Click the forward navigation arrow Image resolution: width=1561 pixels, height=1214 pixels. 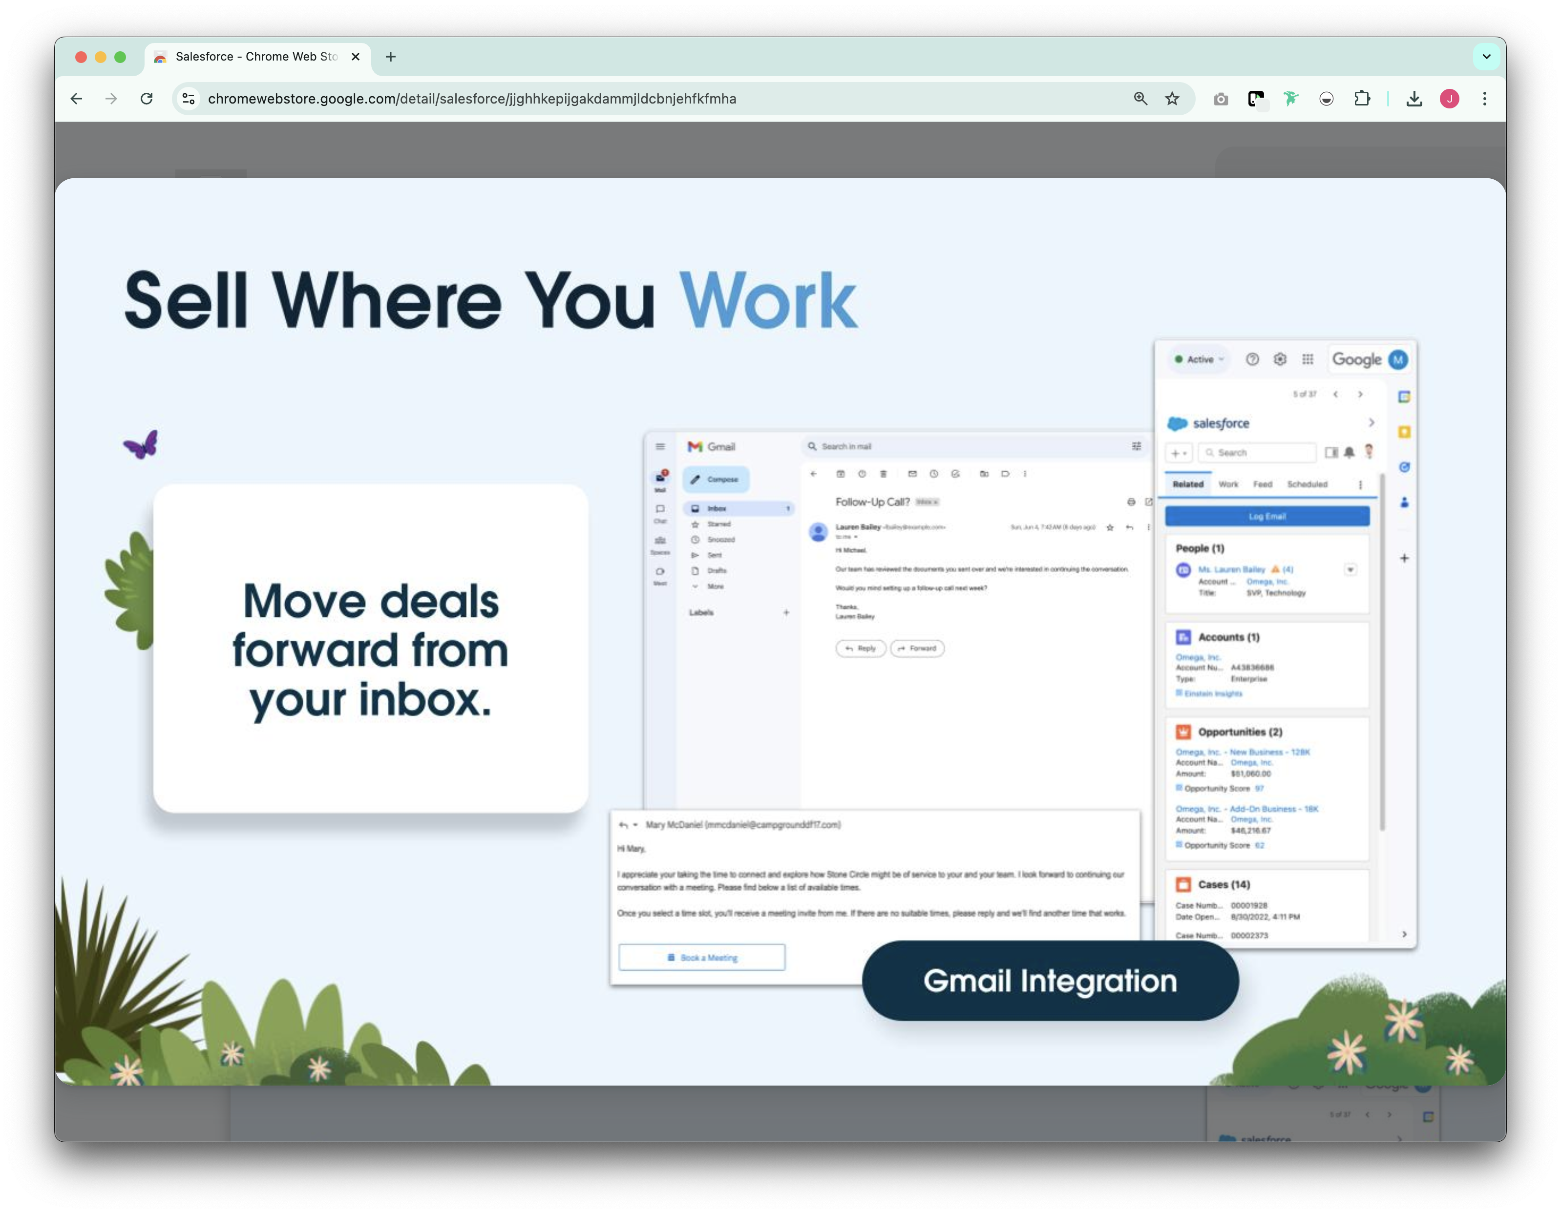(x=111, y=99)
